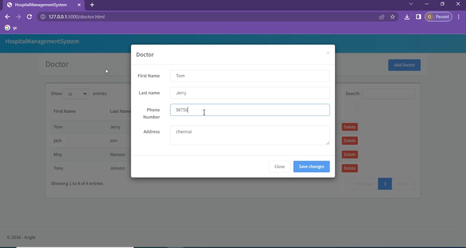Open a new browser tab
The image size is (466, 248).
(92, 5)
